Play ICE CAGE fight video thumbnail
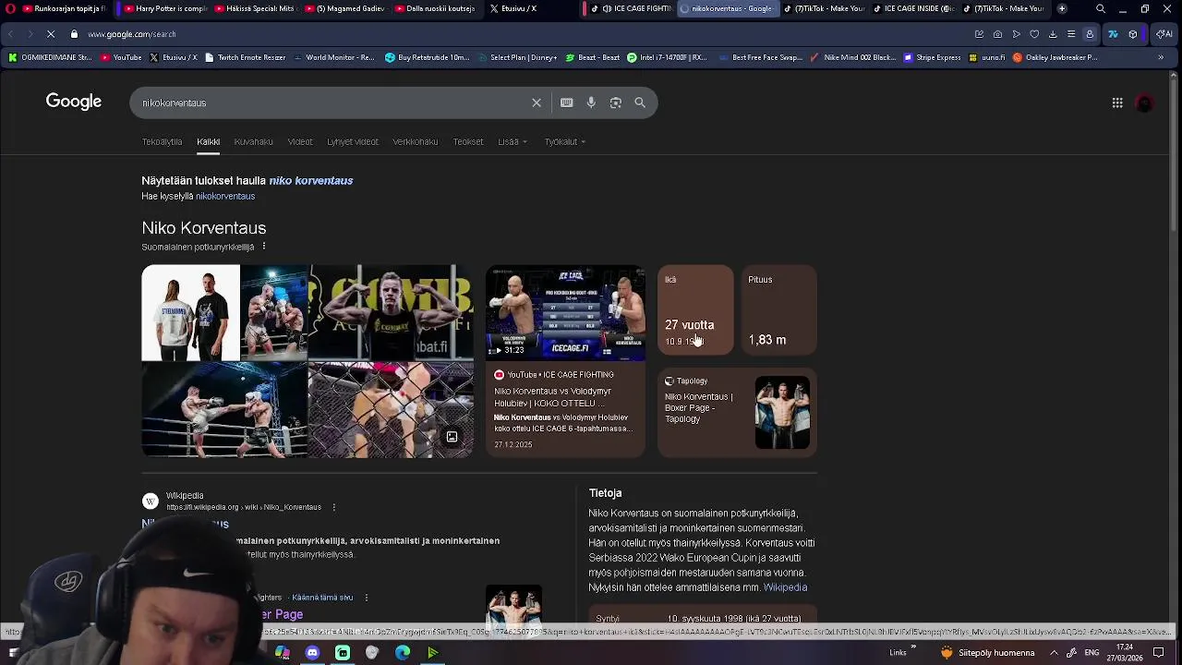Image resolution: width=1182 pixels, height=665 pixels. click(565, 312)
